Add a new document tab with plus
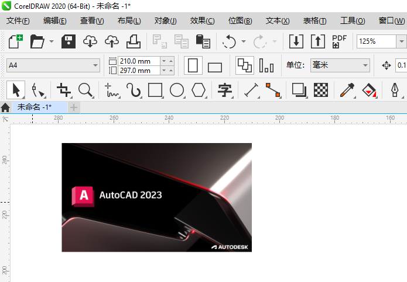Viewport: 407px width, 282px height. point(74,107)
